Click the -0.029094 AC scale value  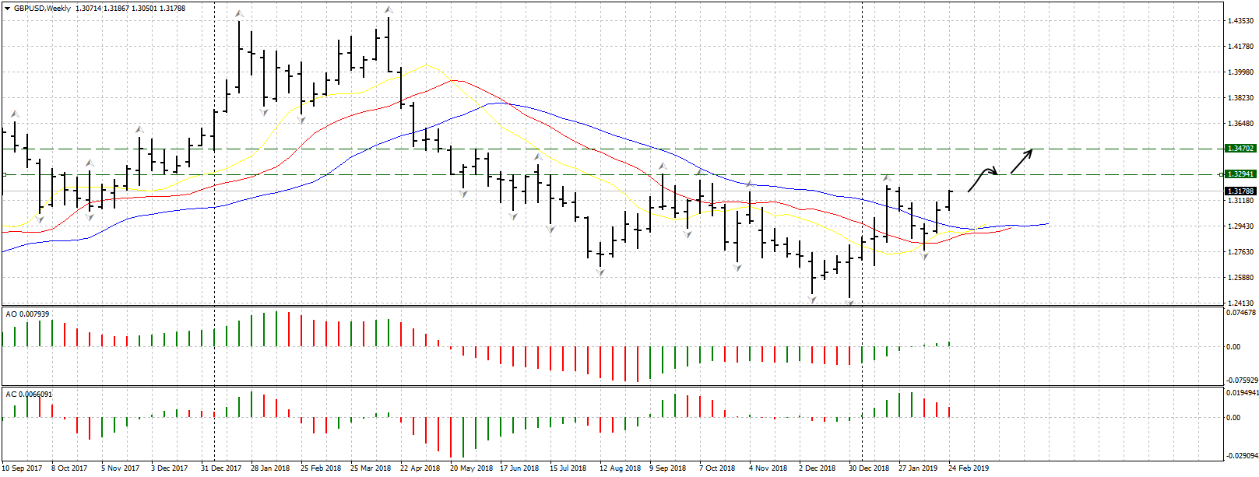click(1240, 456)
